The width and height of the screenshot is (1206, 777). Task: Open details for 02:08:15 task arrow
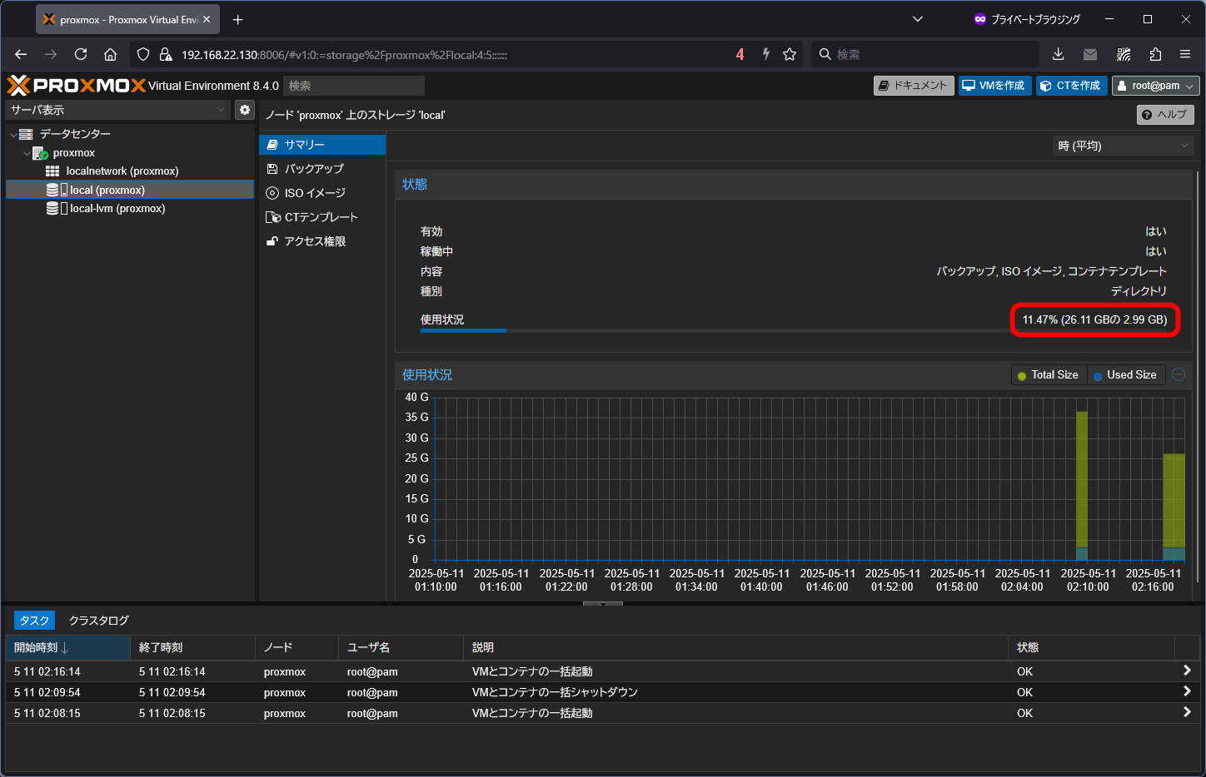coord(1187,712)
